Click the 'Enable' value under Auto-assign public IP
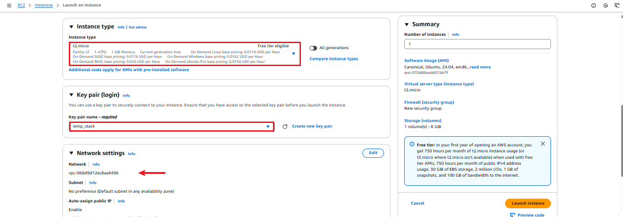 [x=75, y=210]
